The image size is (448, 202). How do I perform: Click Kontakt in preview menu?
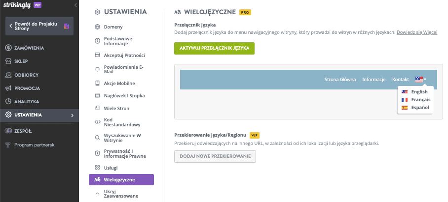[400, 80]
